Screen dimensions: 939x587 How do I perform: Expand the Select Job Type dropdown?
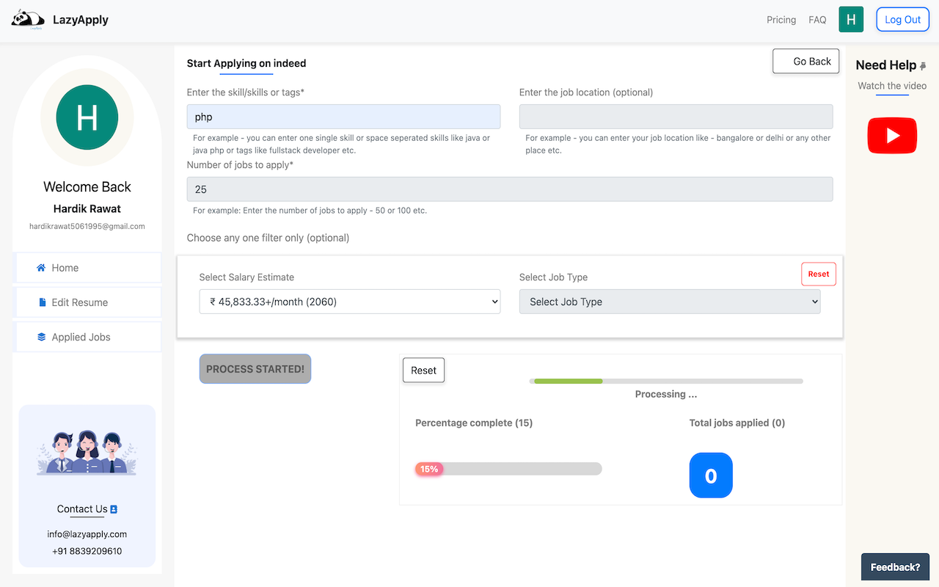[x=669, y=301]
